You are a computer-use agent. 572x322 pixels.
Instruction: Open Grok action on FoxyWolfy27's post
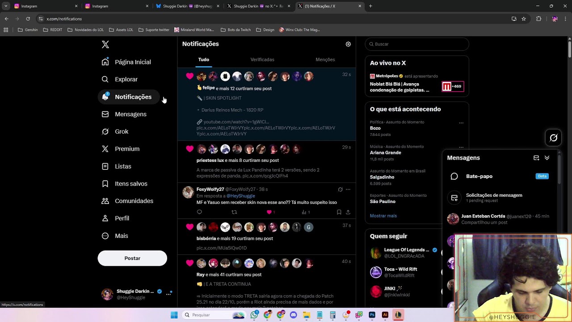pyautogui.click(x=340, y=189)
